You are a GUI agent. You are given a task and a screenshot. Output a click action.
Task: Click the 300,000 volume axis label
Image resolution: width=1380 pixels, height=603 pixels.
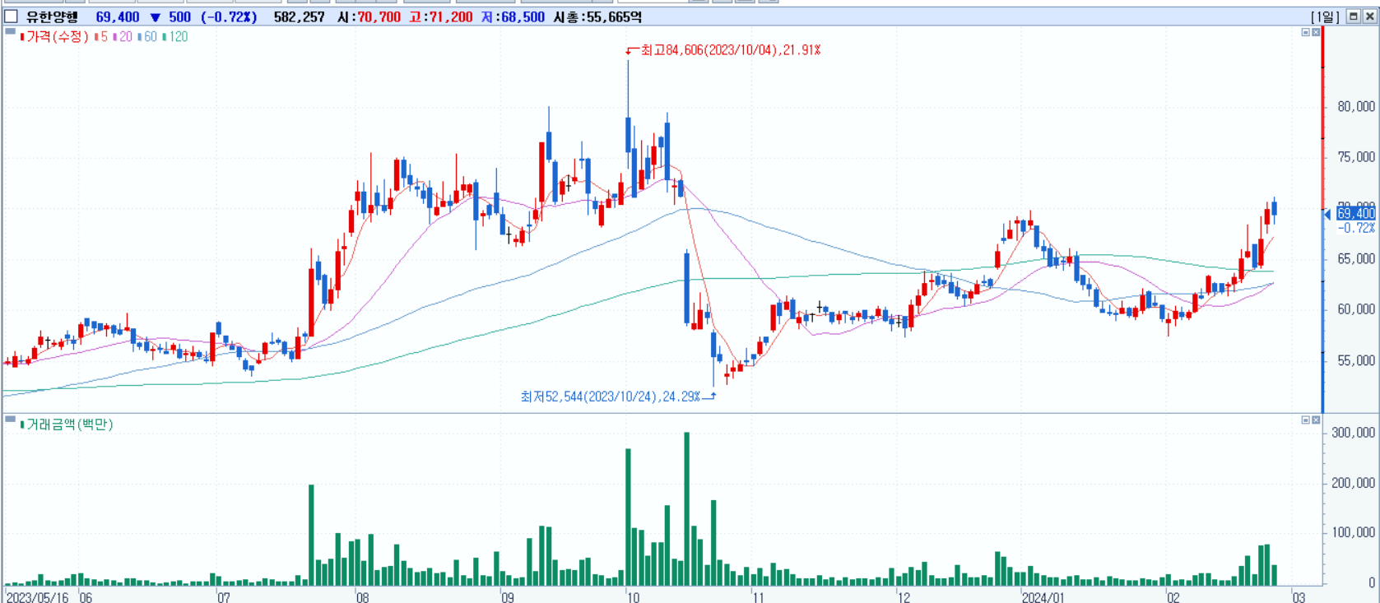pyautogui.click(x=1353, y=433)
